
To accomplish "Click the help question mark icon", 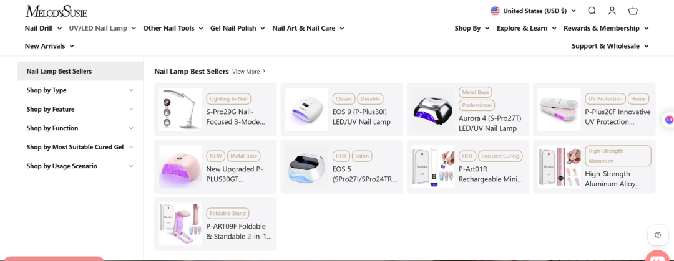I will 658,235.
